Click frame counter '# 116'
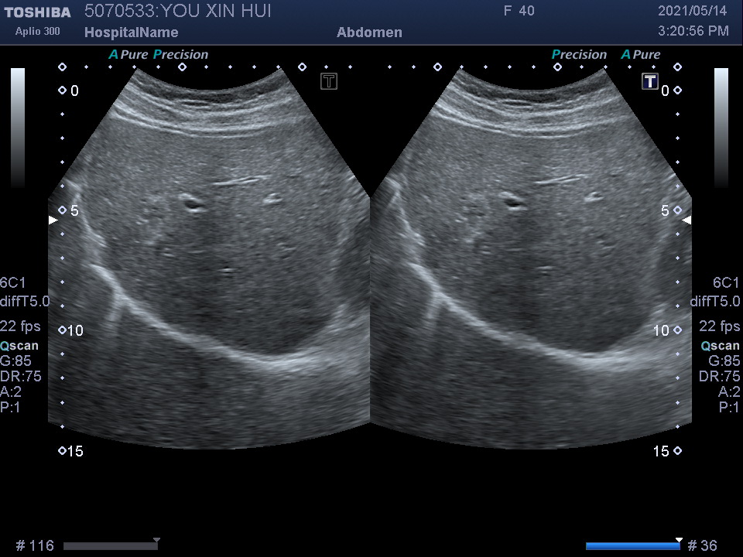 35,545
